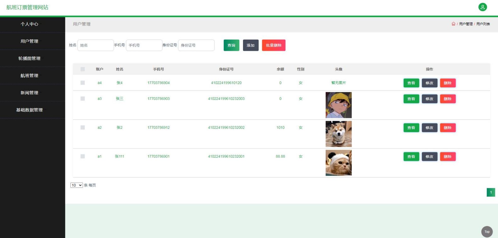
Task: Select the name 张111
Action: coord(119,156)
